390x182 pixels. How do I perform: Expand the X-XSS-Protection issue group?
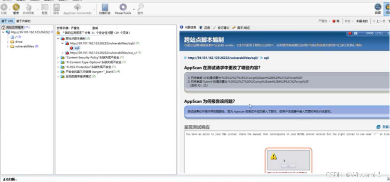[x=58, y=67]
